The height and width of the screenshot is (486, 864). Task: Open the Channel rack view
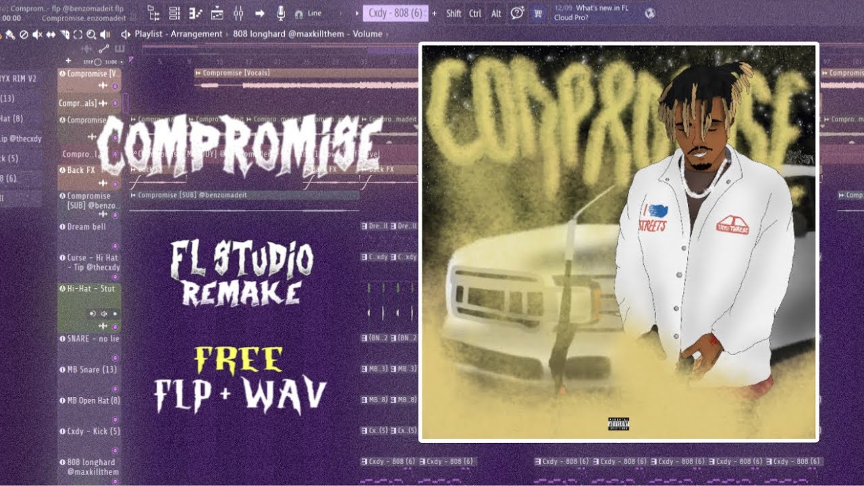click(x=175, y=13)
